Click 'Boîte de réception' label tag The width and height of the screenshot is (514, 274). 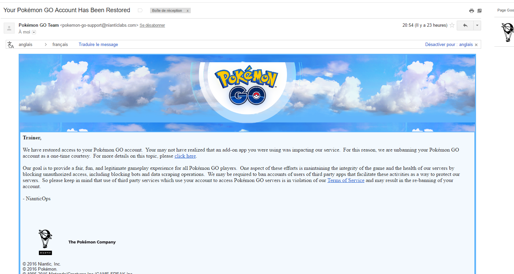pyautogui.click(x=167, y=11)
